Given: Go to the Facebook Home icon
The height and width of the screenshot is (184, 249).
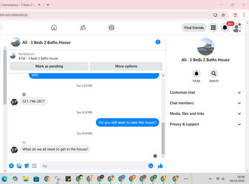Looking at the screenshot, I should 54,27.
